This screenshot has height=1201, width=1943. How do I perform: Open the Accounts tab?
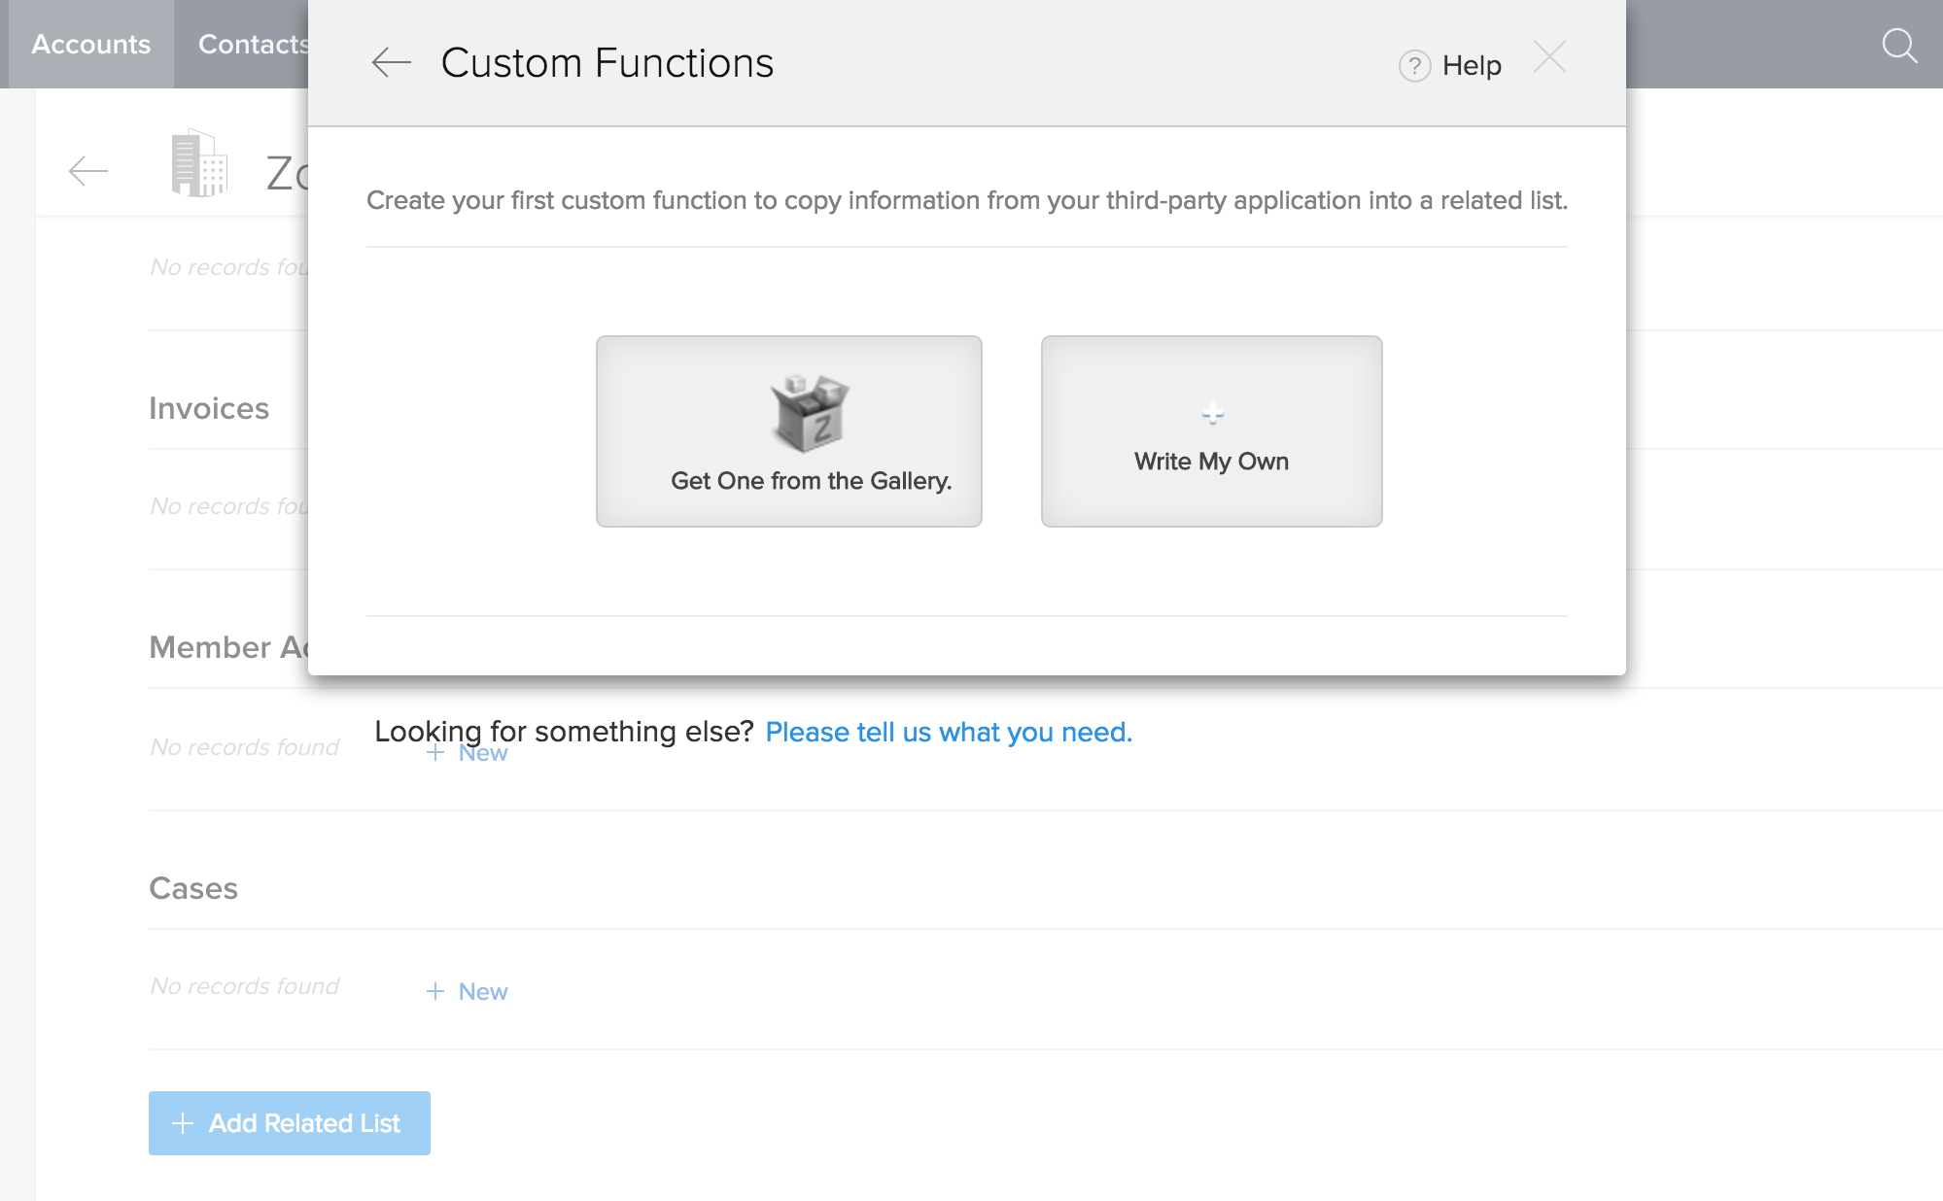click(90, 45)
